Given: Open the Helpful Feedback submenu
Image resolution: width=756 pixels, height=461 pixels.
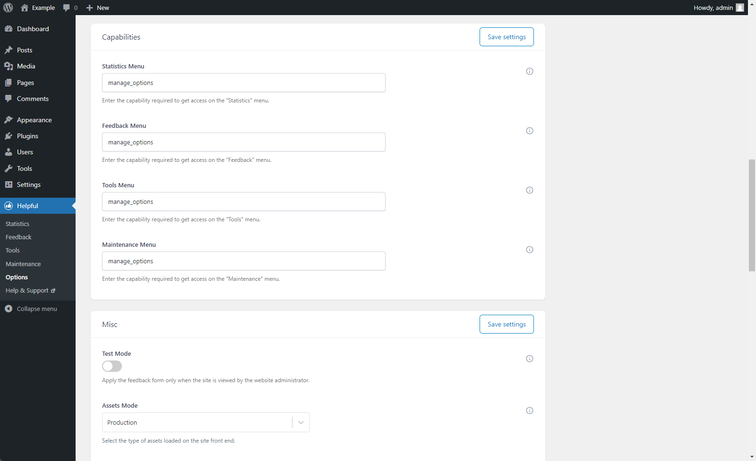Looking at the screenshot, I should tap(18, 237).
